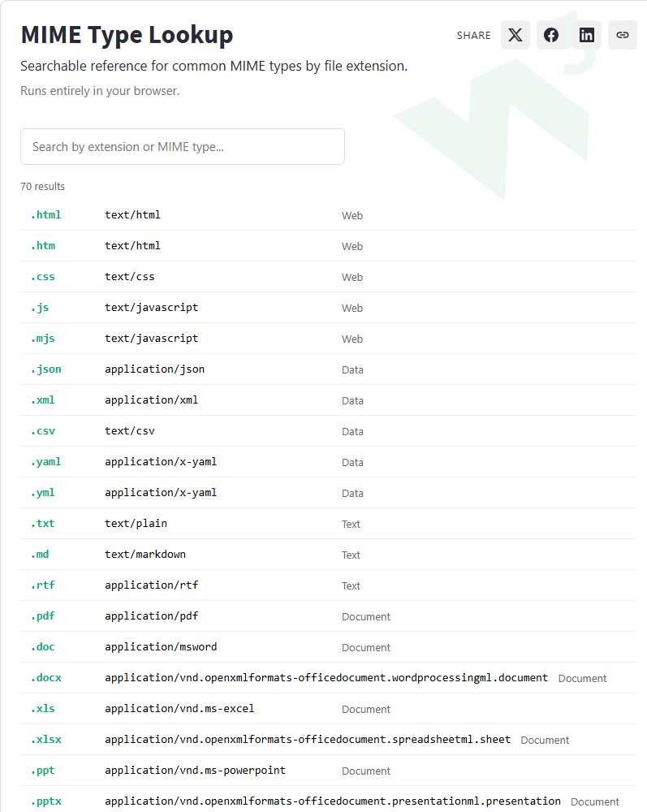Click the text/markdown MIME type
The height and width of the screenshot is (812, 647).
pos(145,554)
